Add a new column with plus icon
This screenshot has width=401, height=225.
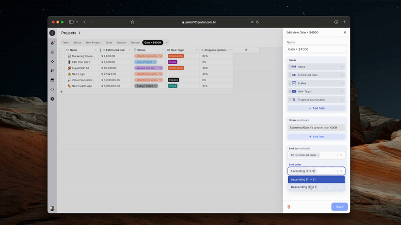(x=246, y=50)
